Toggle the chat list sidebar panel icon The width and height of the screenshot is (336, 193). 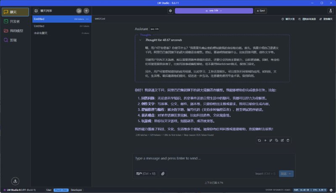[36, 10]
